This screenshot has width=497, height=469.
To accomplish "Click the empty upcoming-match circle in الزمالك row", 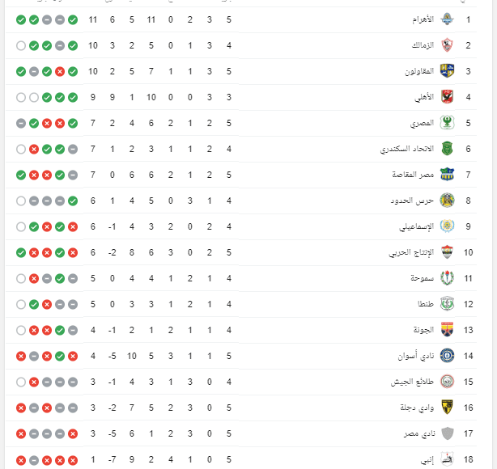I will (21, 45).
